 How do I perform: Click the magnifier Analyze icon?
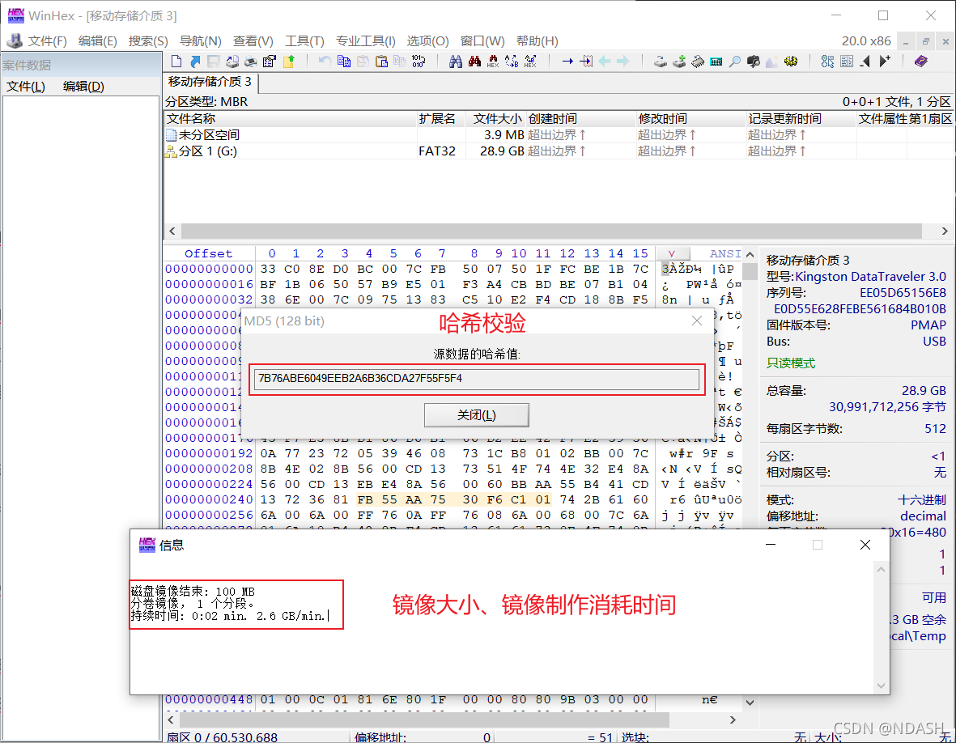(735, 61)
